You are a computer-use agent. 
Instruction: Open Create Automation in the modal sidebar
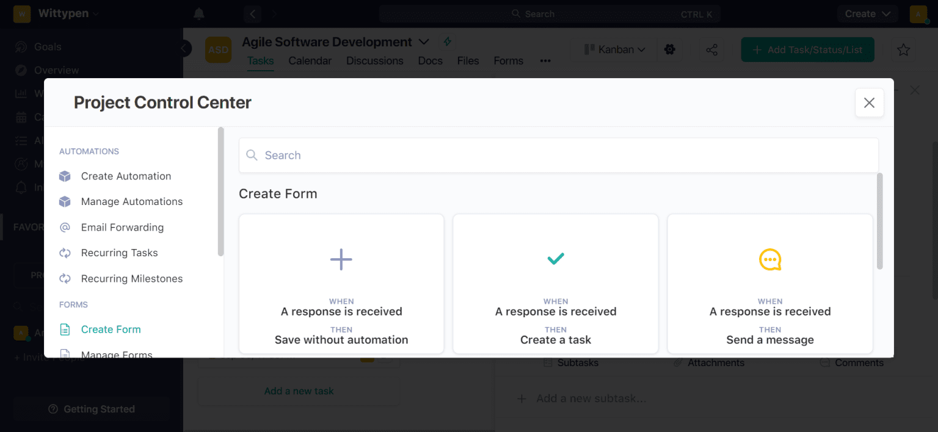126,176
